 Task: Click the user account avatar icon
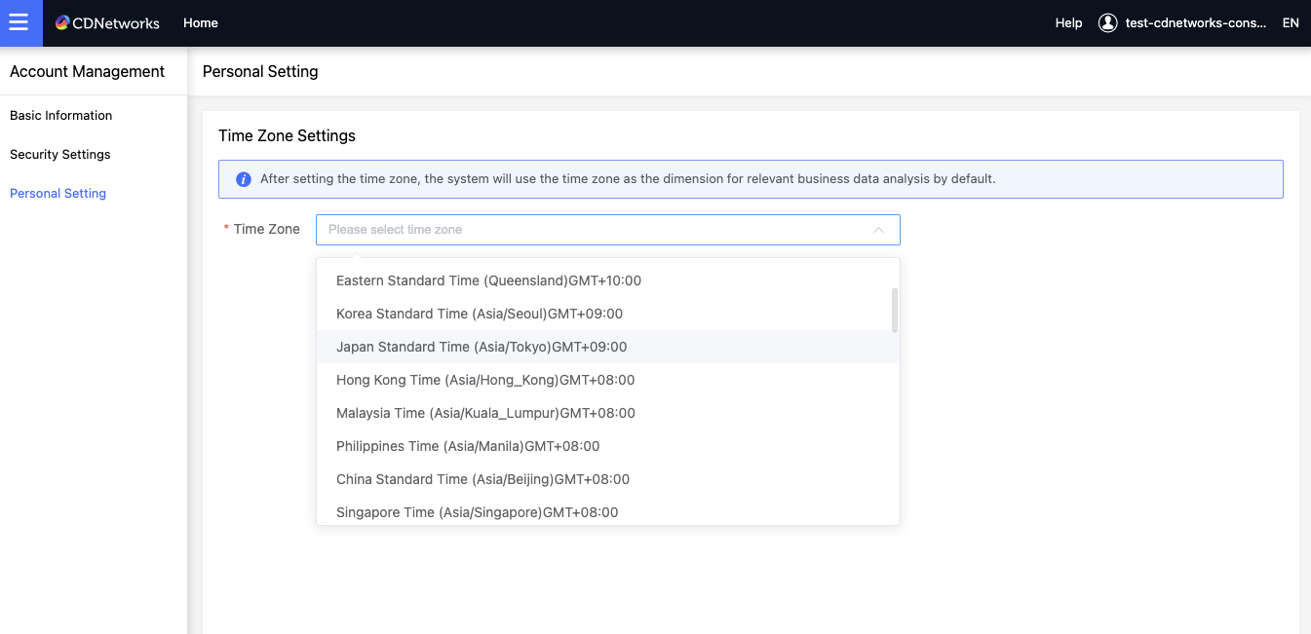pyautogui.click(x=1107, y=22)
